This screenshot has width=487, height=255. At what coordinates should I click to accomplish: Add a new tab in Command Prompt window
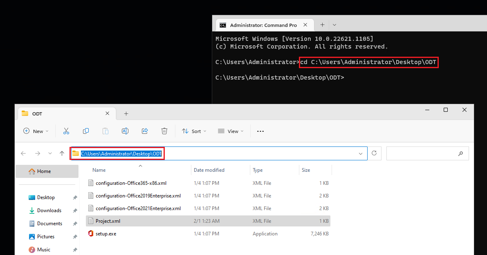[x=322, y=25]
